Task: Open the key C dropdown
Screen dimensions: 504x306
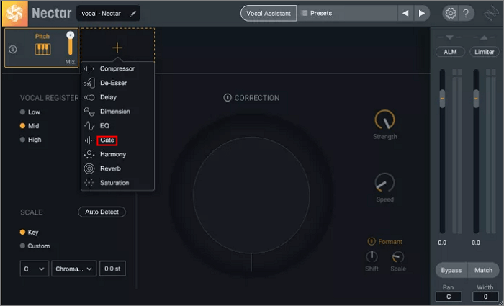Action: click(x=34, y=269)
